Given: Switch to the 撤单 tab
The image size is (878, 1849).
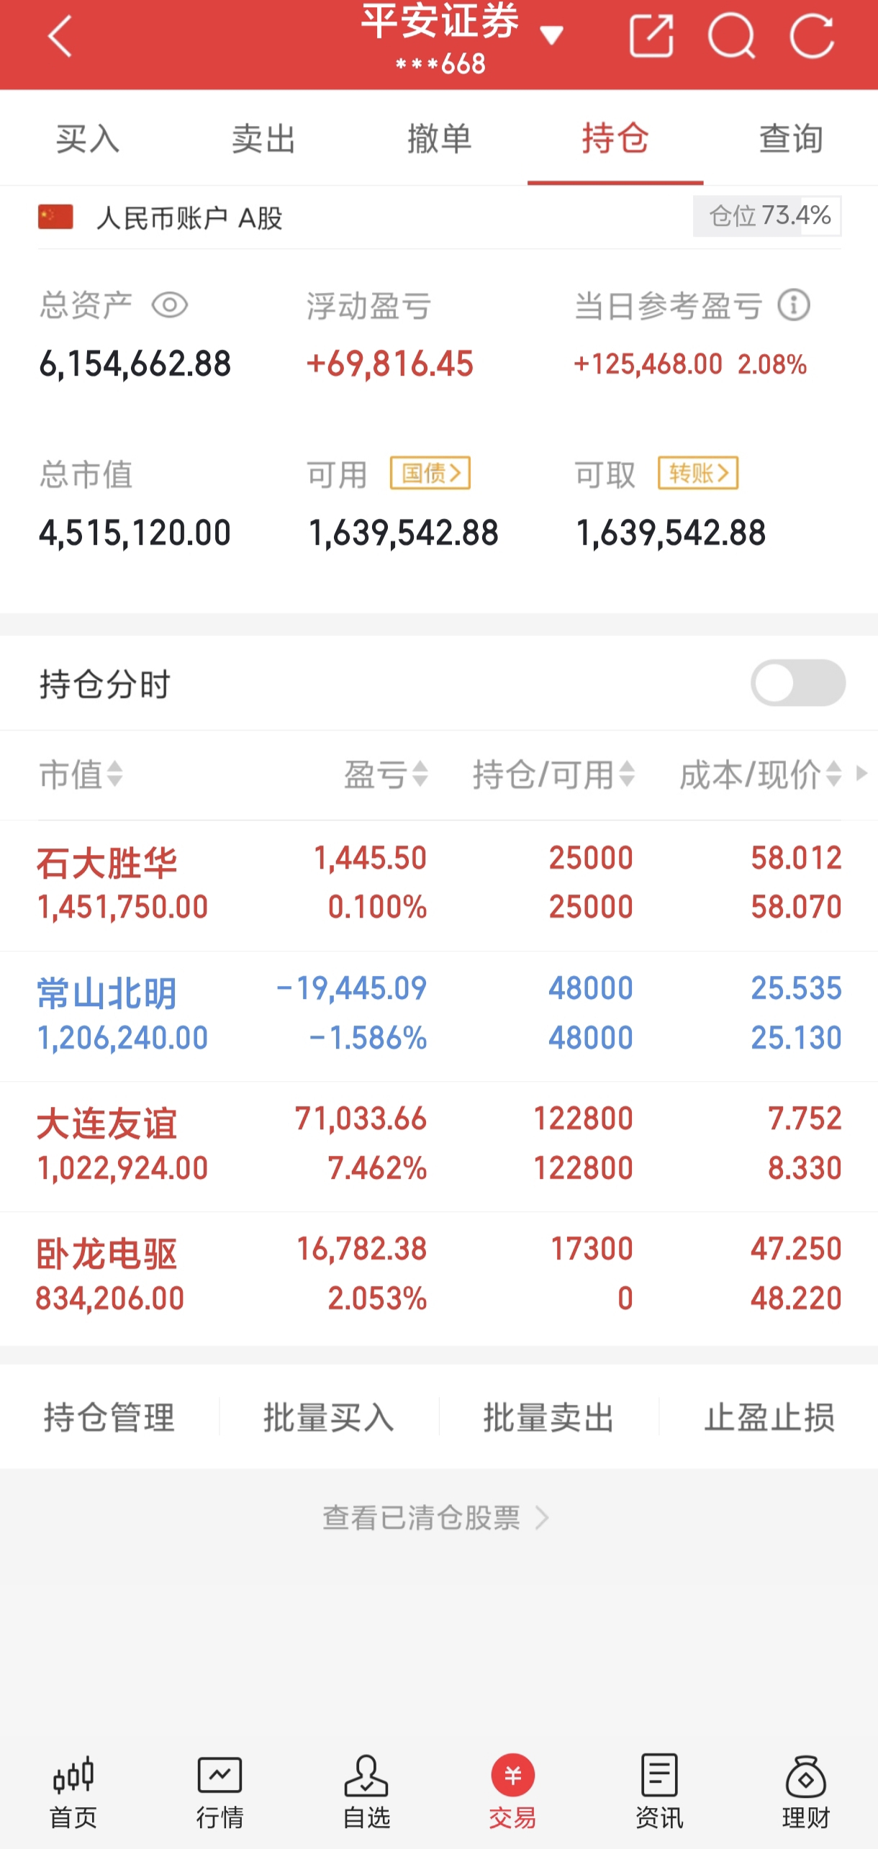Looking at the screenshot, I should coord(439,138).
